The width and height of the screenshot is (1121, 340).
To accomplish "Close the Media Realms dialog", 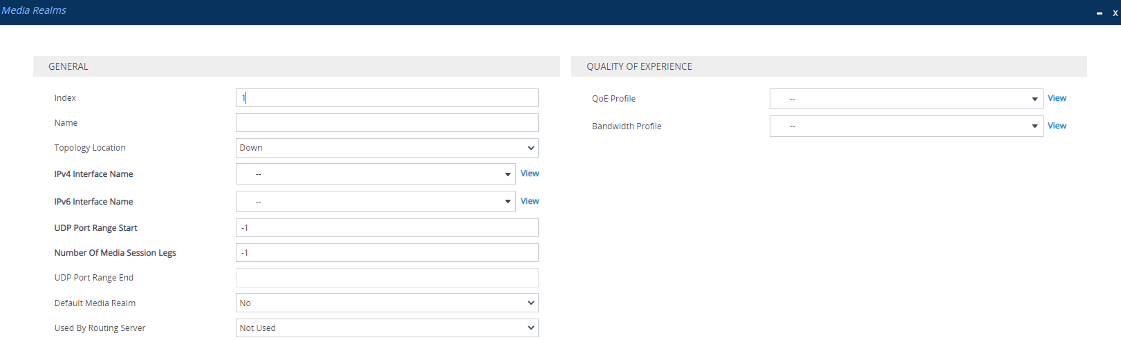I will (x=1115, y=13).
